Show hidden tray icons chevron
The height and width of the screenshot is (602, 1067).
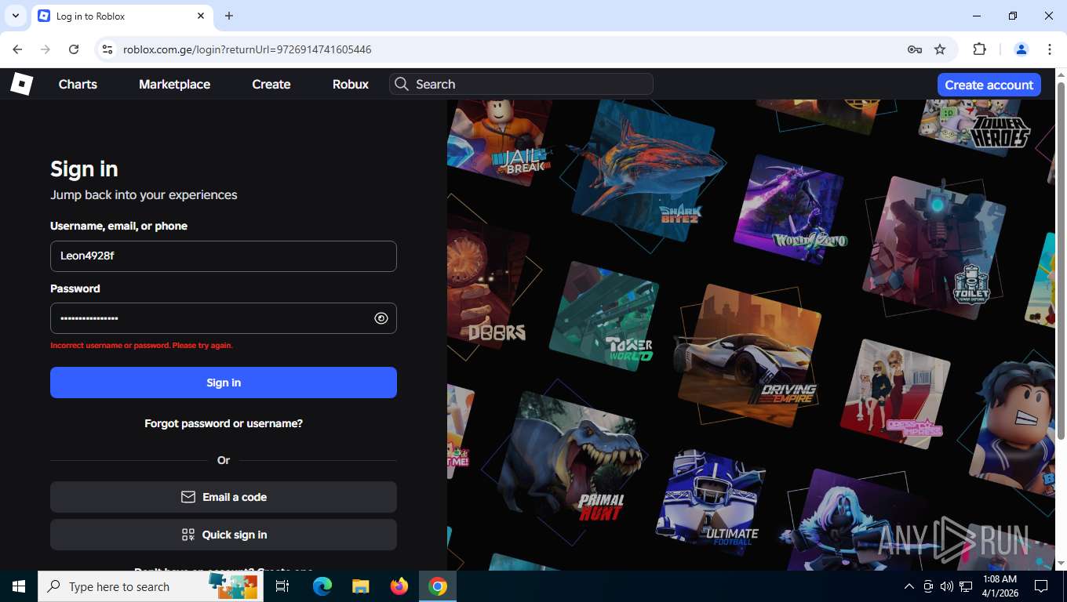909,586
